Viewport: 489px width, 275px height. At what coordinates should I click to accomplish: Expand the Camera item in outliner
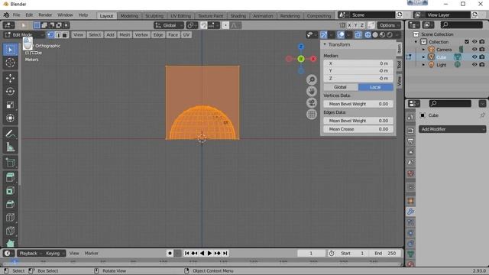pyautogui.click(x=423, y=49)
